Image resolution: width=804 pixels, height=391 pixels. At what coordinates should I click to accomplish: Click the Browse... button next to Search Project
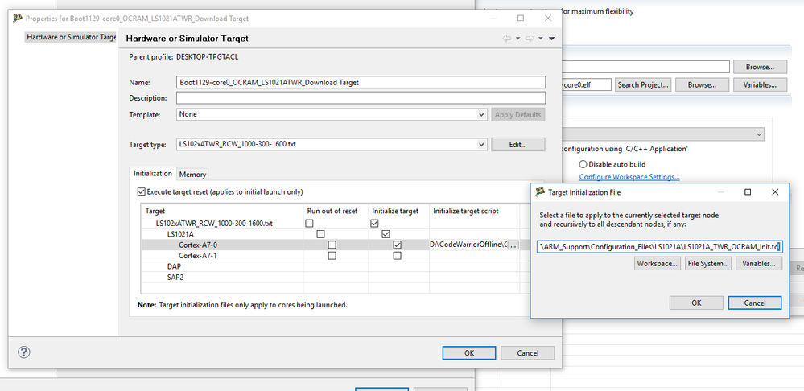pyautogui.click(x=702, y=84)
